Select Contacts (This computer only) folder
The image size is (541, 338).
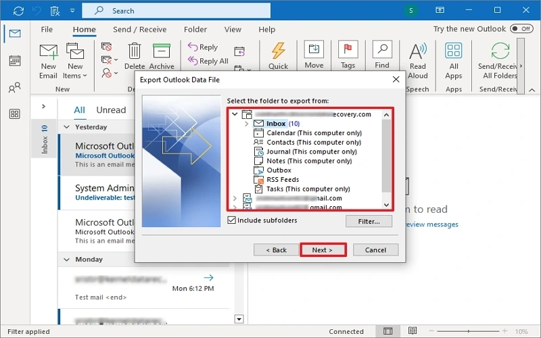(307, 142)
